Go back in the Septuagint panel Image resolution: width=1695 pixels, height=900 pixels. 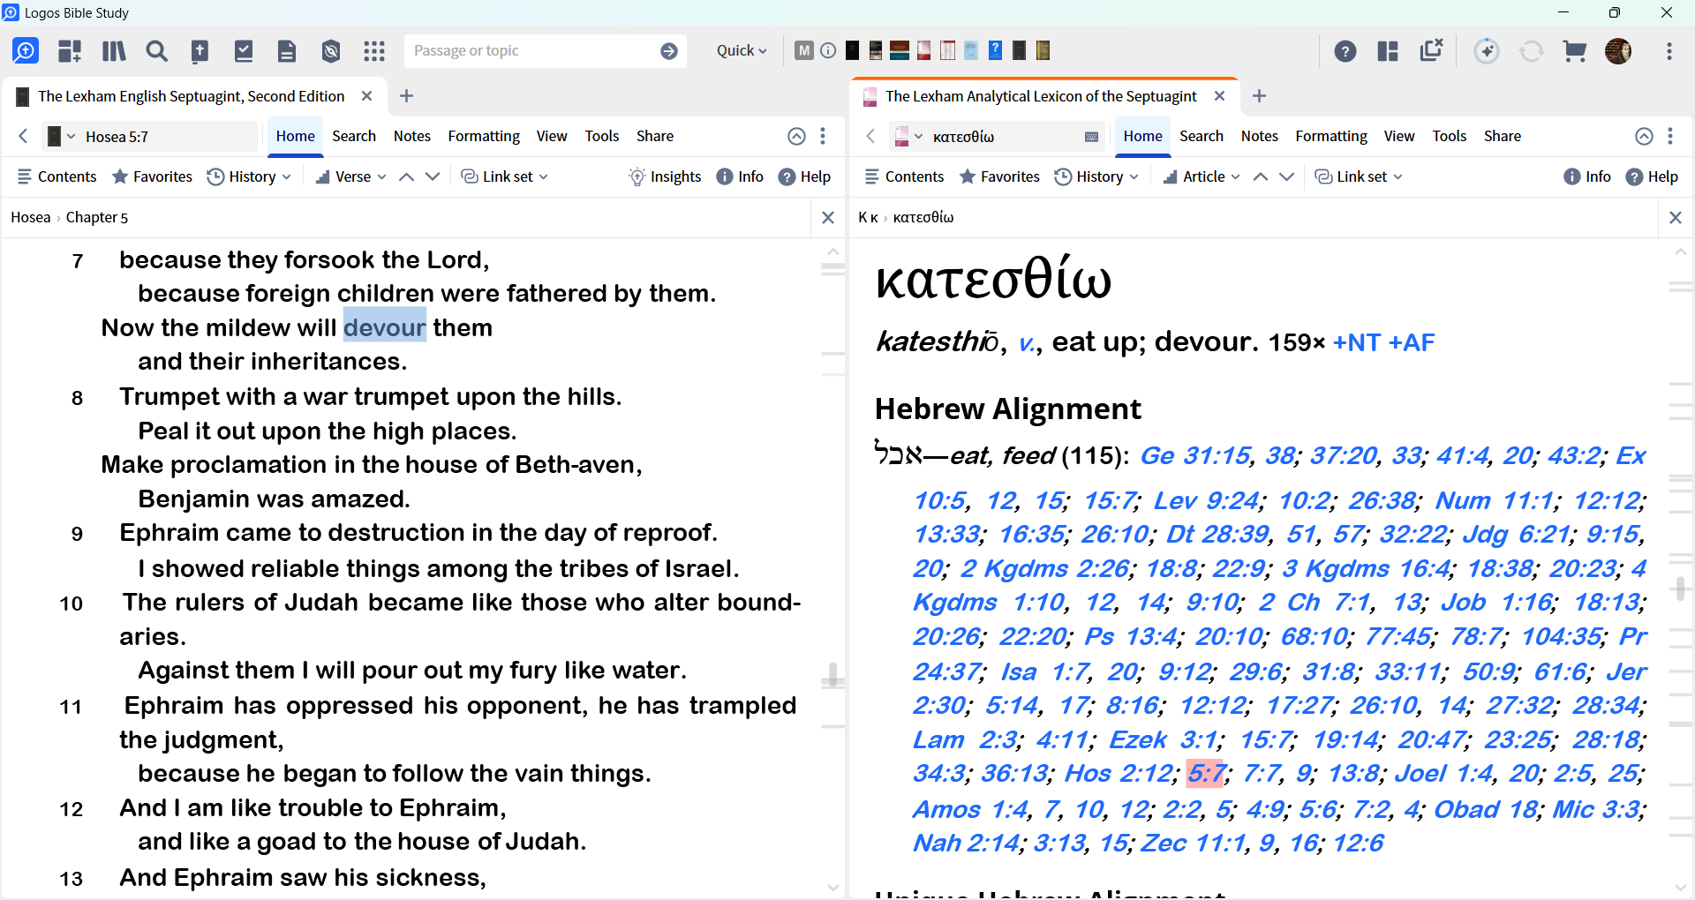(x=24, y=136)
